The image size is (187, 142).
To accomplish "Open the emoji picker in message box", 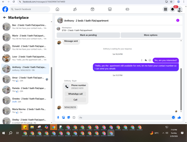I will [173, 117].
